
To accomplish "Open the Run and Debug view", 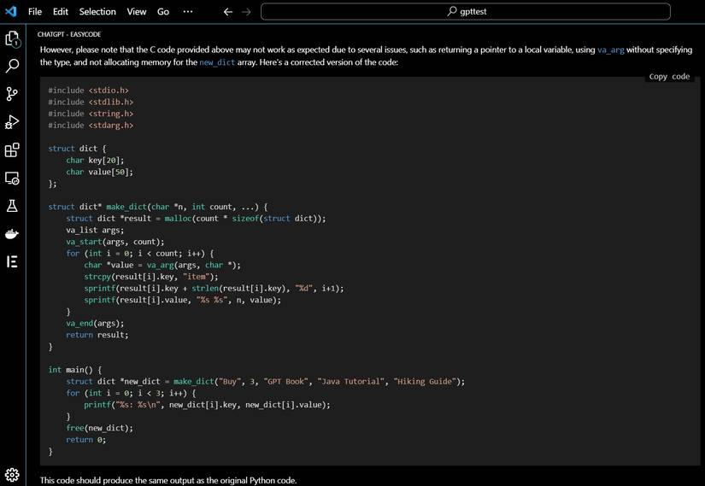I will tap(12, 122).
